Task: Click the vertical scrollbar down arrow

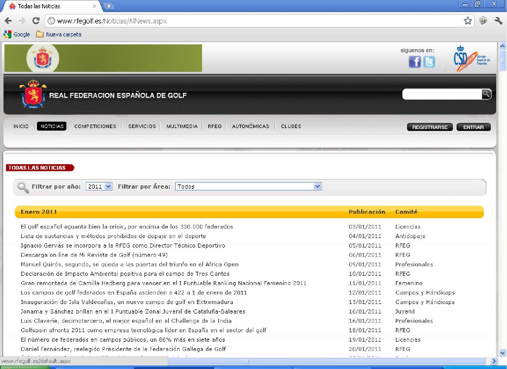Action: pos(502,353)
